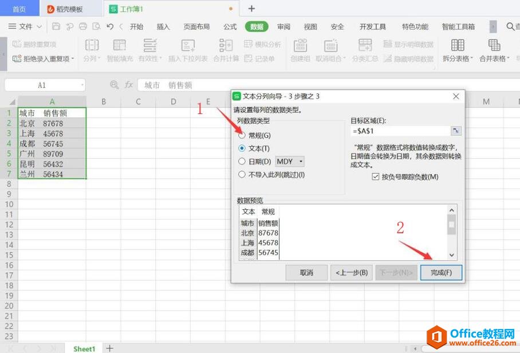Add a new sheet with plus button
Screen dimensions: 520x353
point(110,348)
